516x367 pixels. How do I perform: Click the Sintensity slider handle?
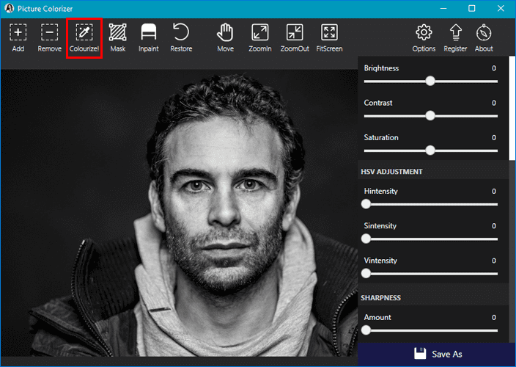(366, 239)
